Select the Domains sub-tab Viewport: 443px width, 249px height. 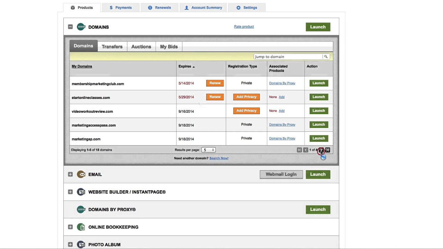83,46
